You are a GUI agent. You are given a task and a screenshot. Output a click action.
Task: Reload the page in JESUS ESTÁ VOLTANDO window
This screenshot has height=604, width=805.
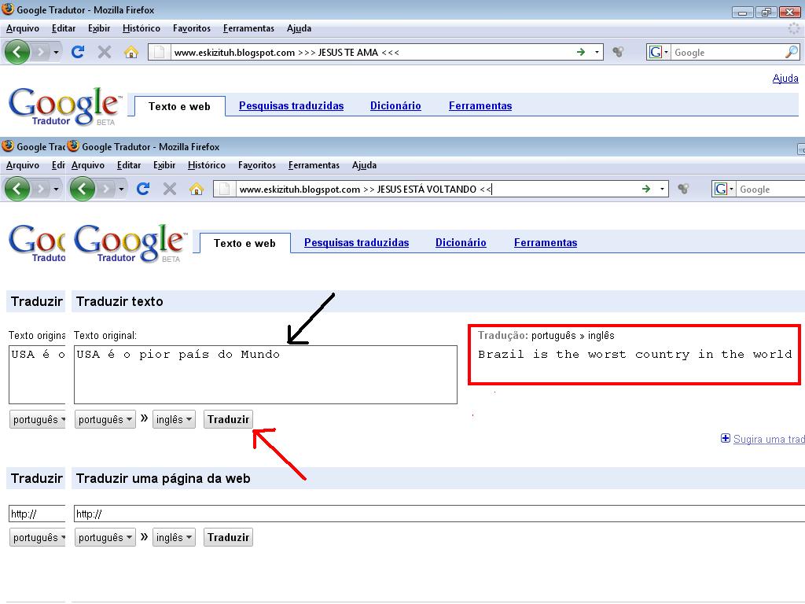[x=143, y=189]
